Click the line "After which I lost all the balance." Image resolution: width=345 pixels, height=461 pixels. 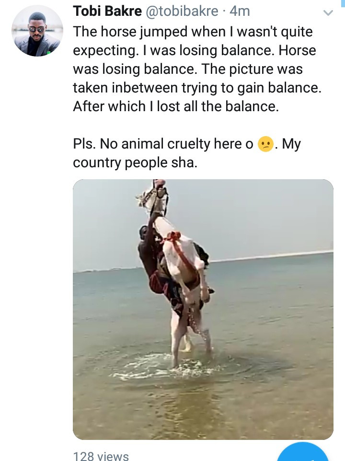pyautogui.click(x=175, y=106)
